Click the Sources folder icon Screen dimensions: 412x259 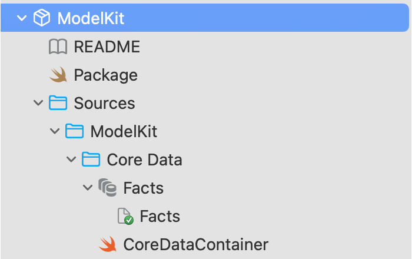tap(57, 104)
